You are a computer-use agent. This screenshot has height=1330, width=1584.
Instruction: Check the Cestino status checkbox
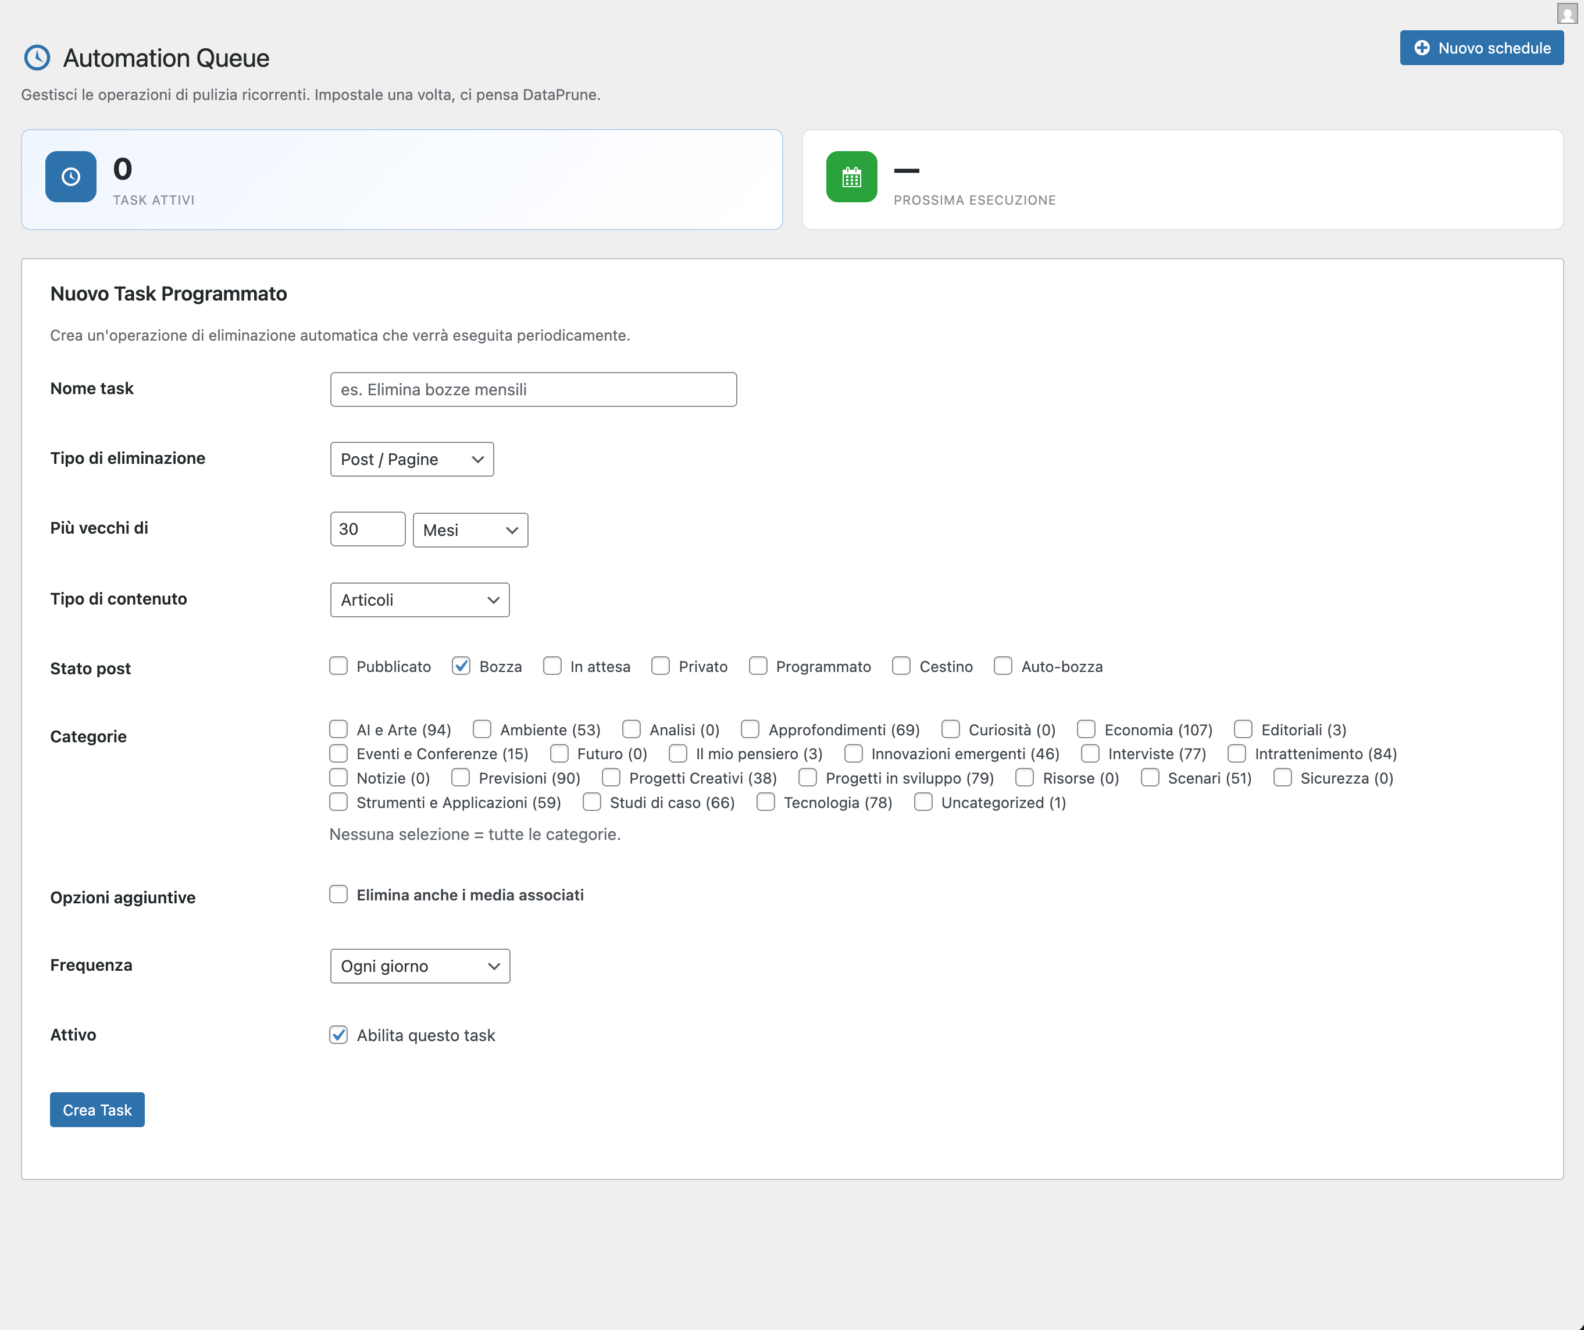tap(901, 666)
